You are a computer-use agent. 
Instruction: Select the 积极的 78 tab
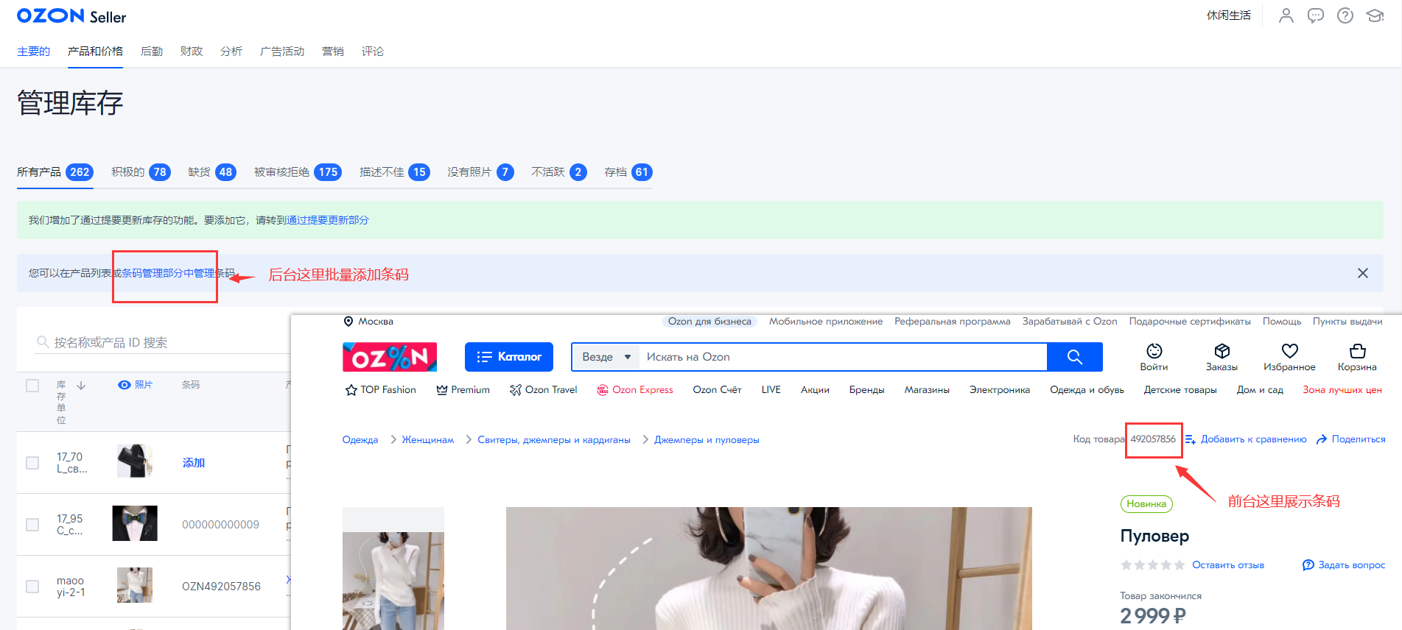[x=141, y=172]
